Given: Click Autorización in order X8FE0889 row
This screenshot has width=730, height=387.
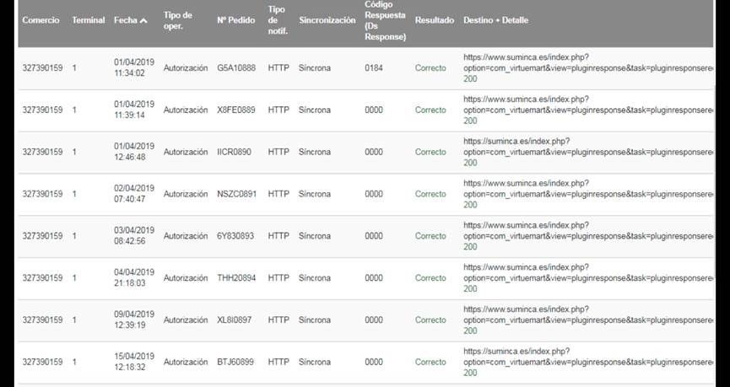Looking at the screenshot, I should pyautogui.click(x=186, y=110).
